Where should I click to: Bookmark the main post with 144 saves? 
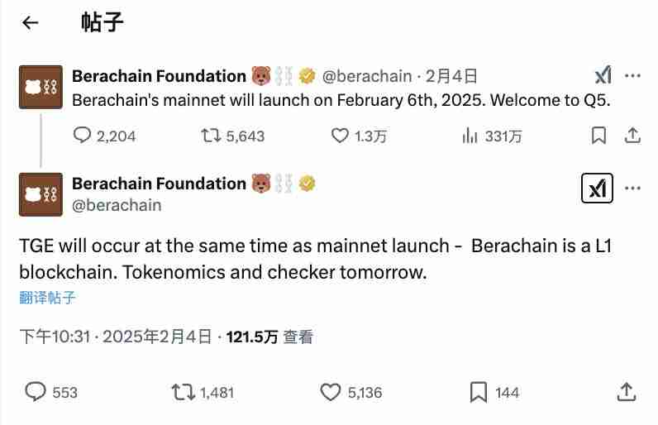pyautogui.click(x=478, y=391)
